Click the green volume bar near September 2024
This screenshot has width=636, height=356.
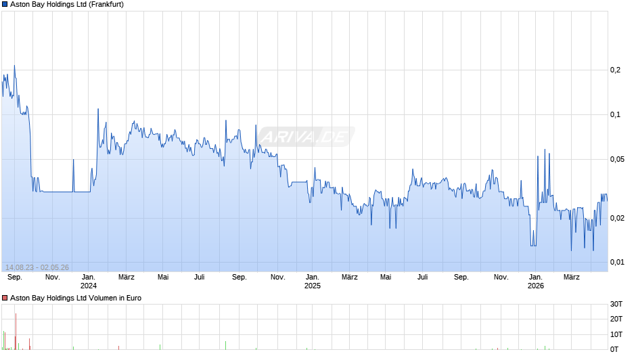pyautogui.click(x=225, y=345)
